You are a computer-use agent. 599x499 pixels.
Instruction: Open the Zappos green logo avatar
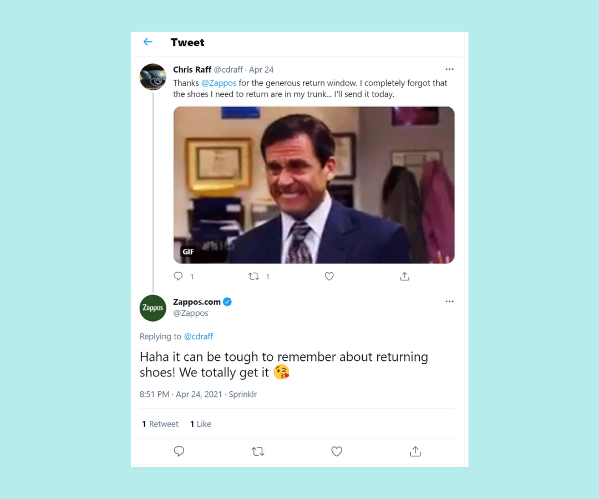coord(153,308)
